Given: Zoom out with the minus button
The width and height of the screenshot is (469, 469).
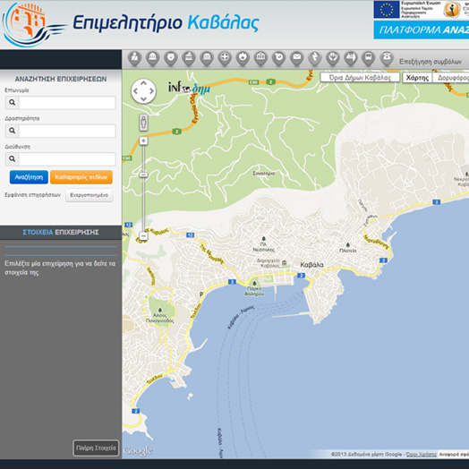Looking at the screenshot, I should (x=143, y=236).
